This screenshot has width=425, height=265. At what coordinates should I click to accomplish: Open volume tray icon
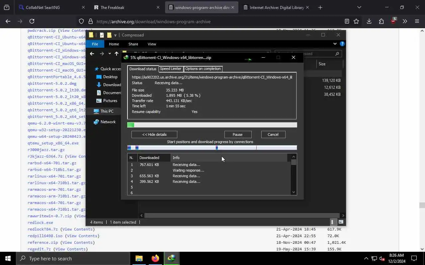pyautogui.click(x=382, y=258)
